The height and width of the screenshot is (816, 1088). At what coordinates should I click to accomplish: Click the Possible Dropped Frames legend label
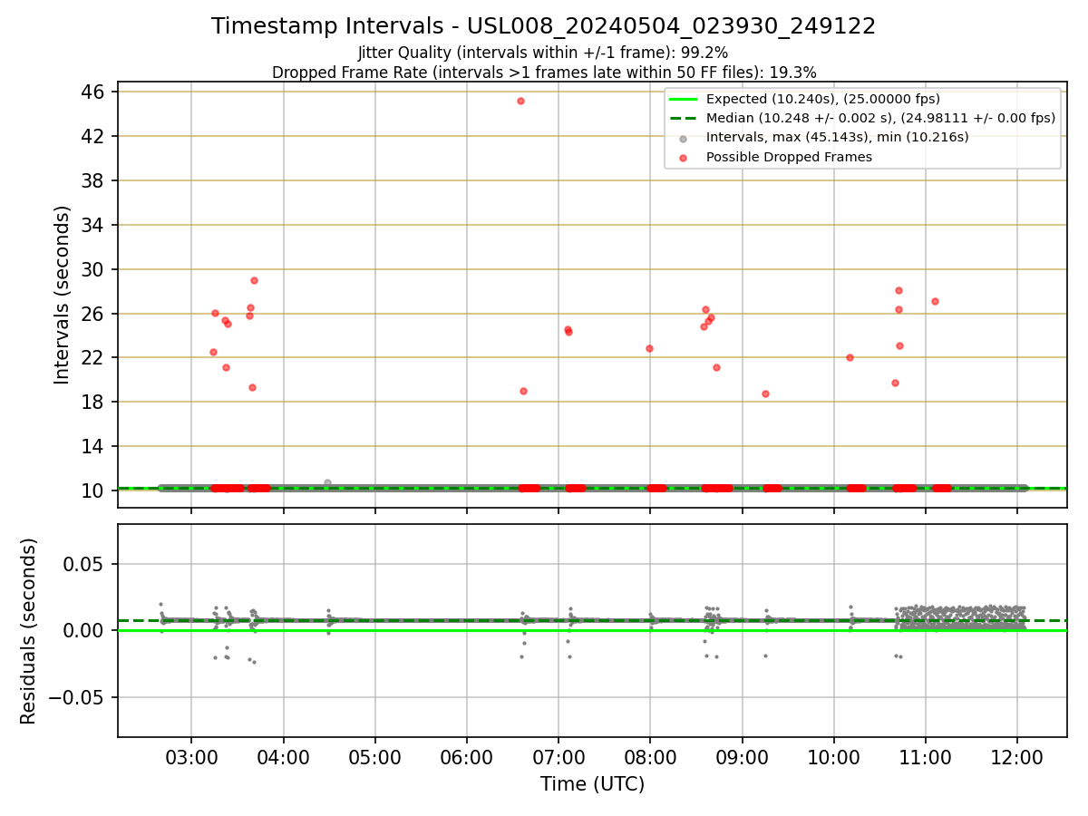click(x=789, y=157)
